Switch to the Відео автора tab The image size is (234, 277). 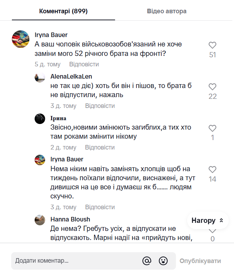tap(166, 11)
